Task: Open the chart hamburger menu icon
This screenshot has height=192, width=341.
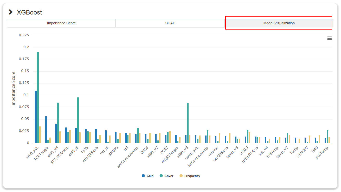Action: [x=329, y=38]
